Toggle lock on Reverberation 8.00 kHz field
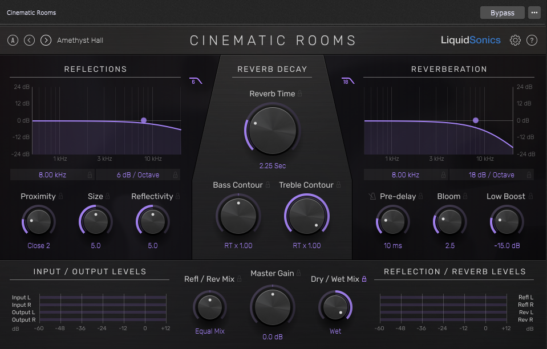Image resolution: width=547 pixels, height=349 pixels. (x=443, y=175)
